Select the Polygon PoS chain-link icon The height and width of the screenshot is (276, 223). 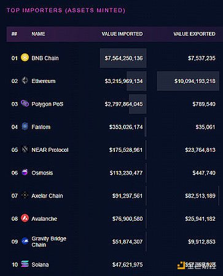point(25,103)
